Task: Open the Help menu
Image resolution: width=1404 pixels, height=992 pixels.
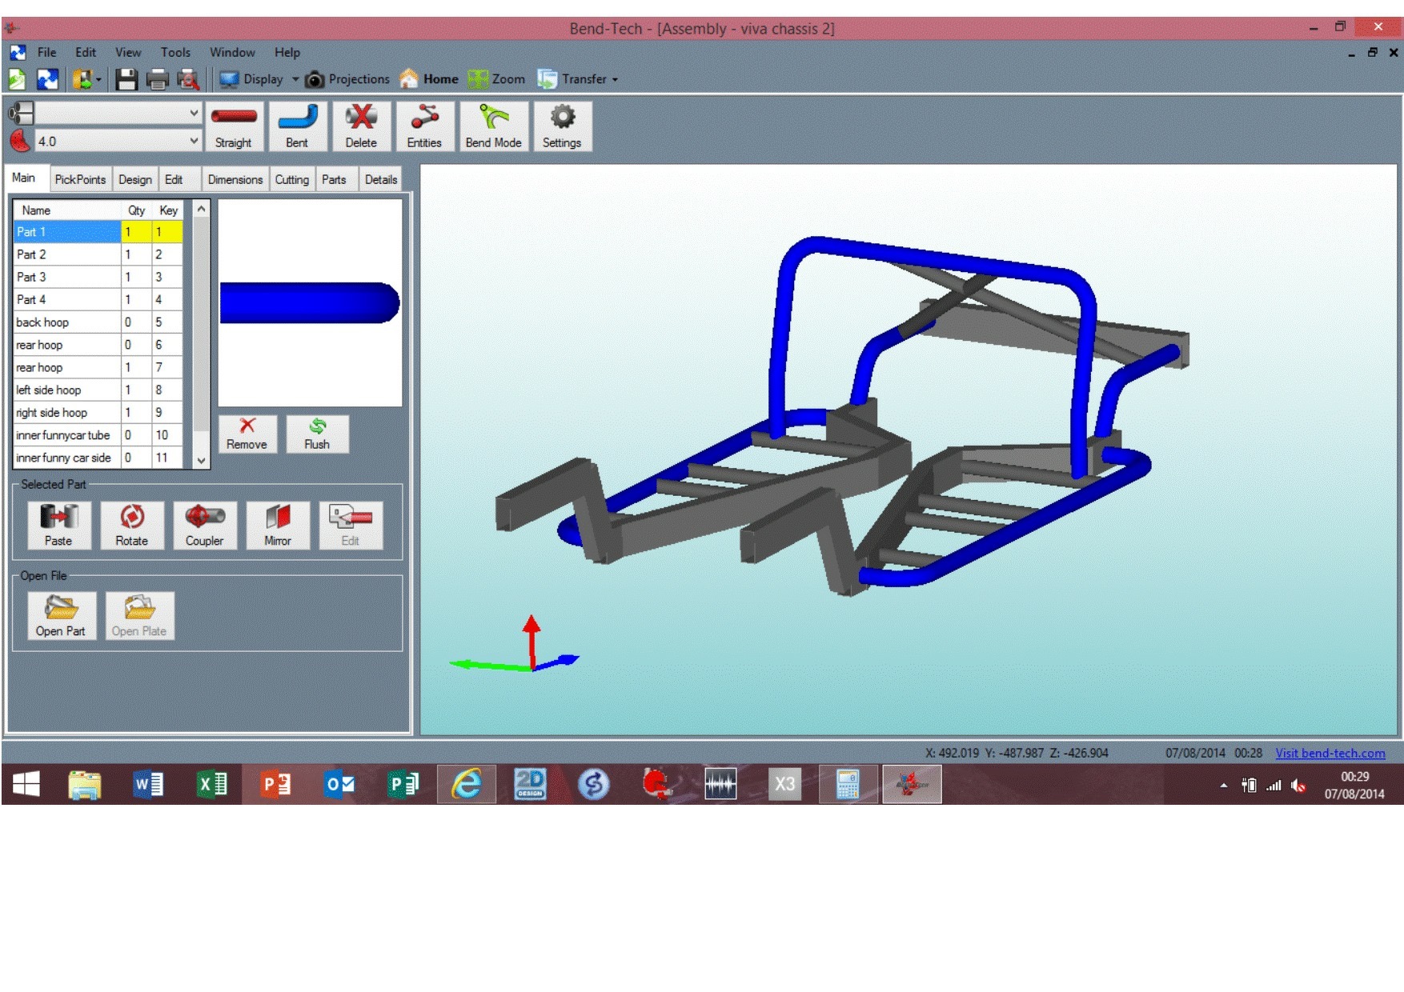Action: (287, 52)
